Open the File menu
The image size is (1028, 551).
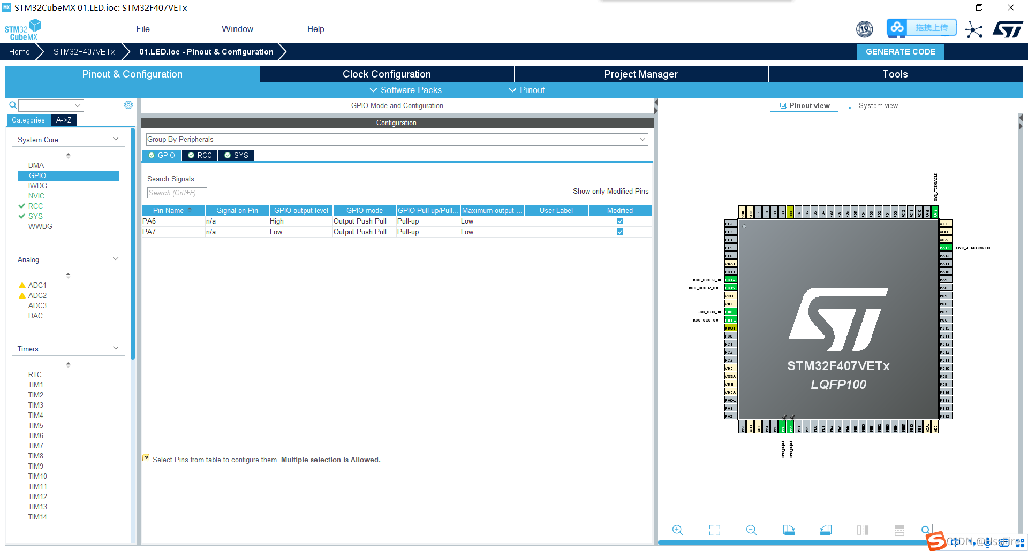pyautogui.click(x=143, y=29)
